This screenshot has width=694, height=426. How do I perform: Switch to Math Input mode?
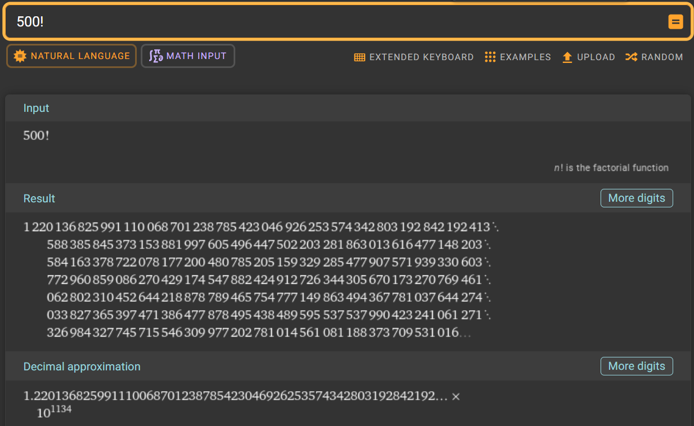(x=188, y=56)
